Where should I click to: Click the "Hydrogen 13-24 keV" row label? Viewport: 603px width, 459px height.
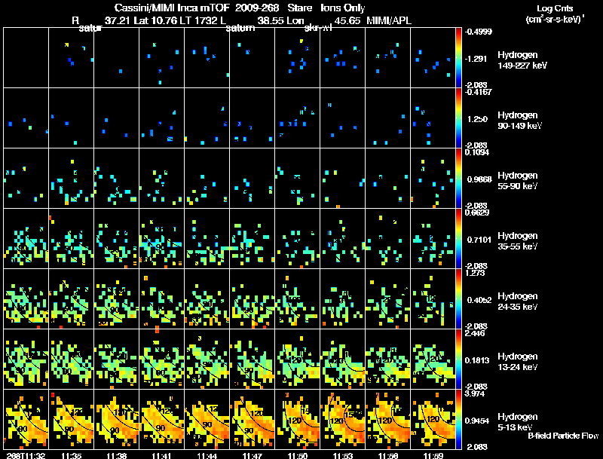pos(518,362)
